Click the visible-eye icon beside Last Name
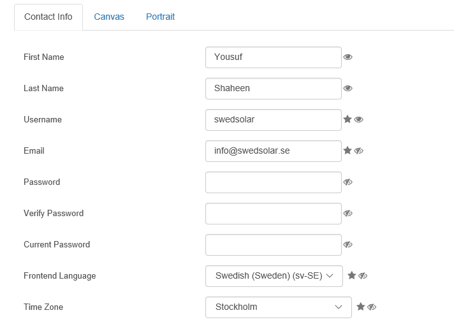 pyautogui.click(x=348, y=89)
